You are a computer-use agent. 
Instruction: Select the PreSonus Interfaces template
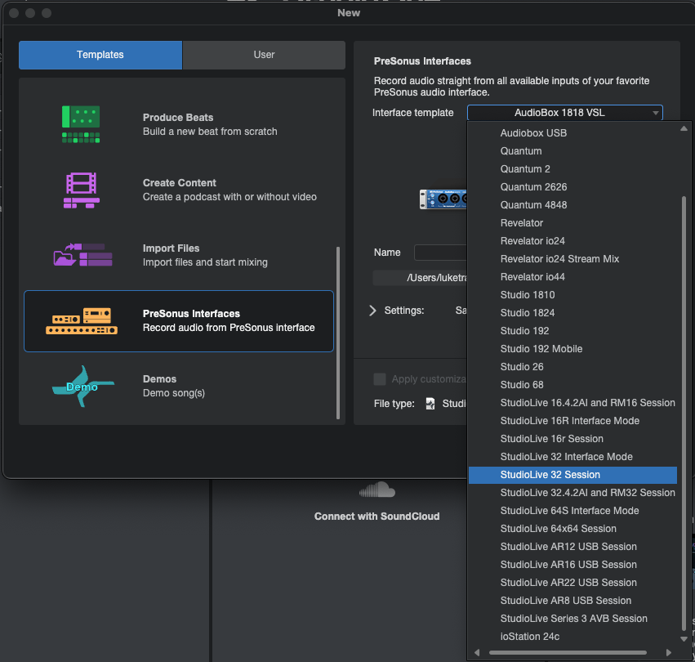(x=179, y=321)
